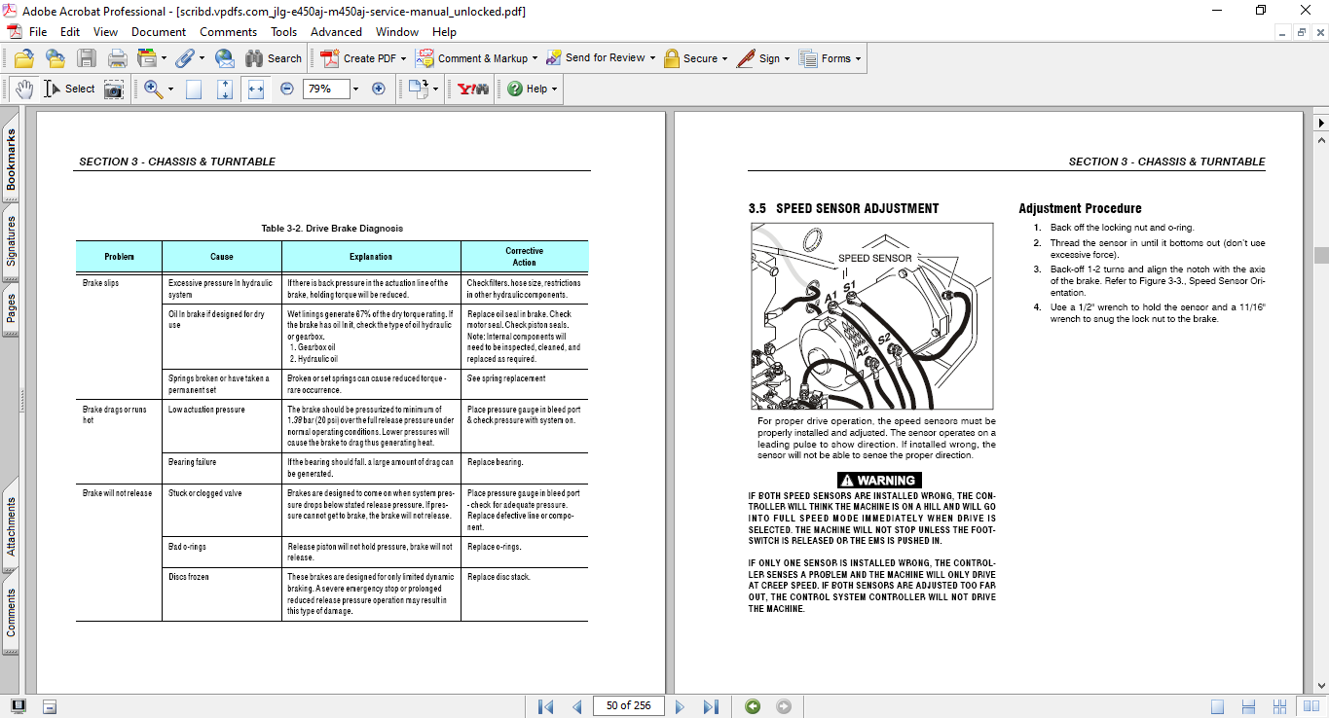Click the Fit Width icon

coord(256,89)
